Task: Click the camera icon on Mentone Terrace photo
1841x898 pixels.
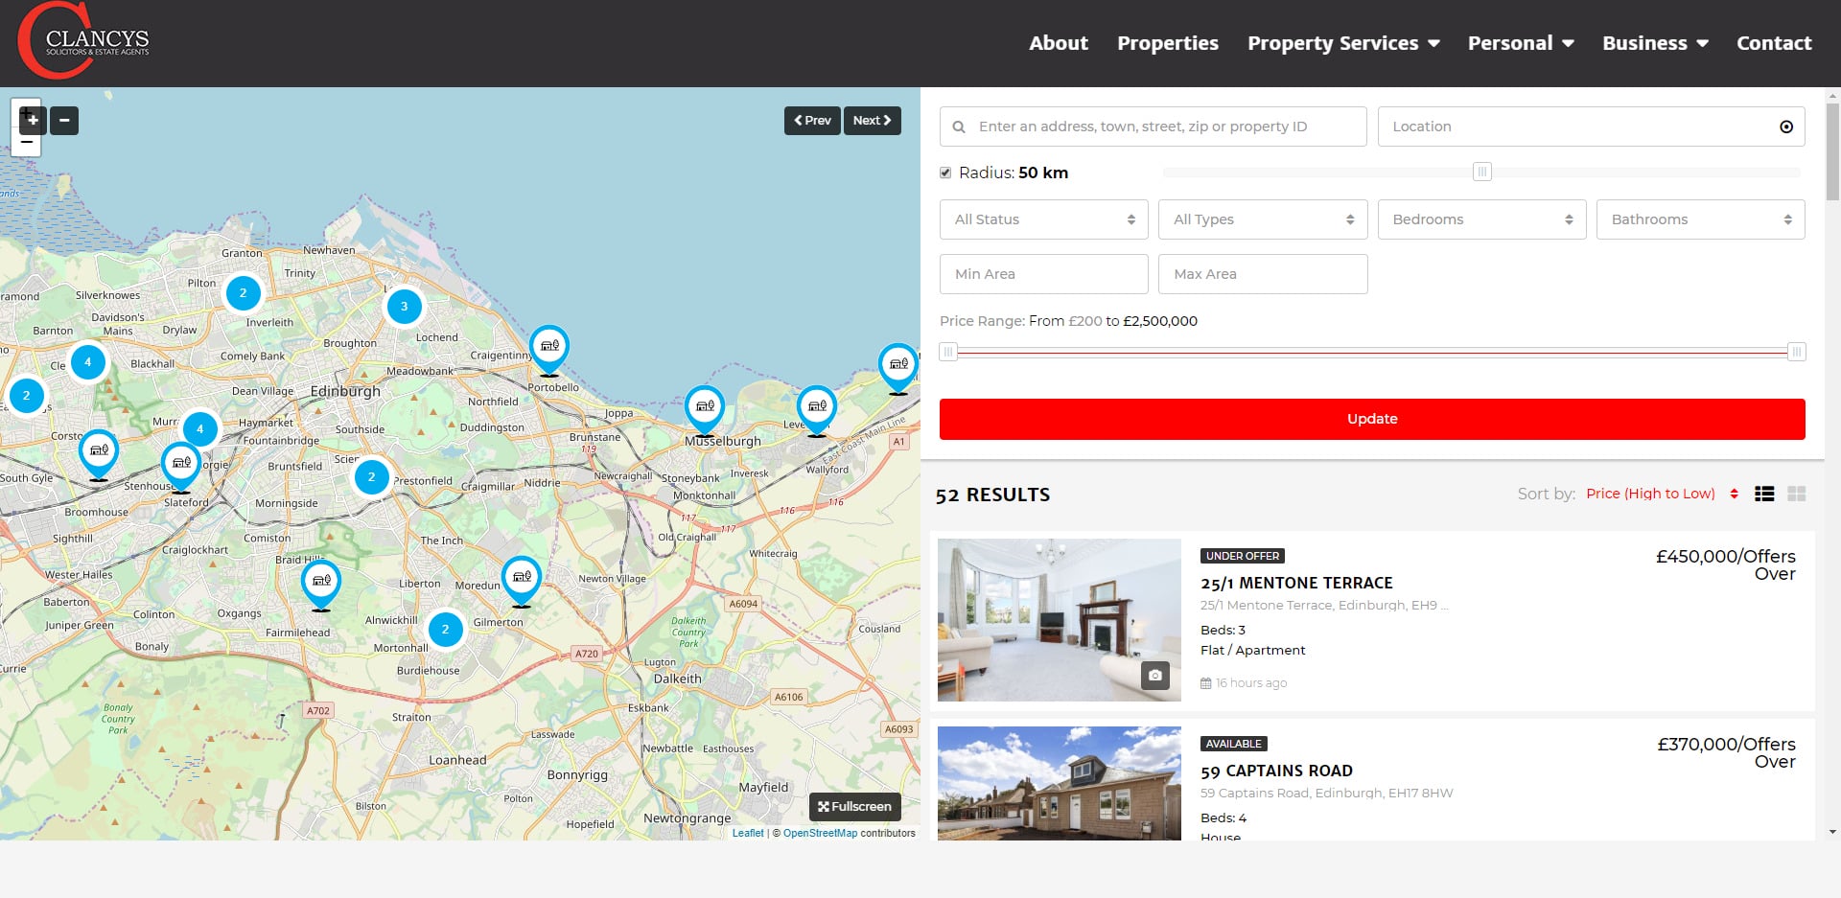Action: coord(1155,675)
